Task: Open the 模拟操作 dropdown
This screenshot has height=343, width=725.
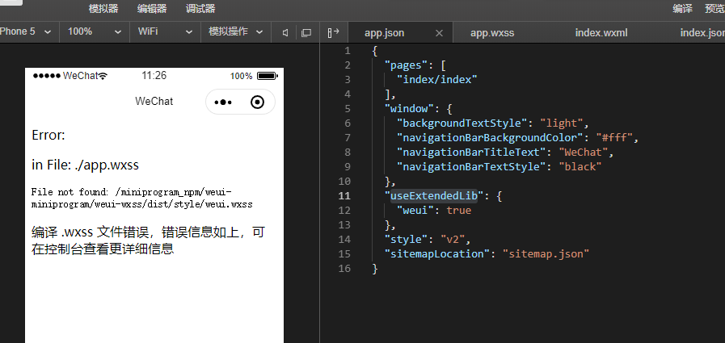Action: (x=236, y=31)
